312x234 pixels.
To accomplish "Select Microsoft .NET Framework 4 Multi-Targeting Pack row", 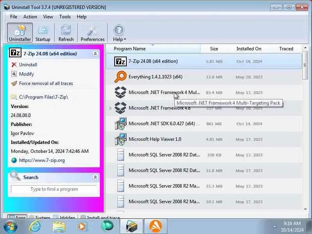I will pyautogui.click(x=204, y=92).
